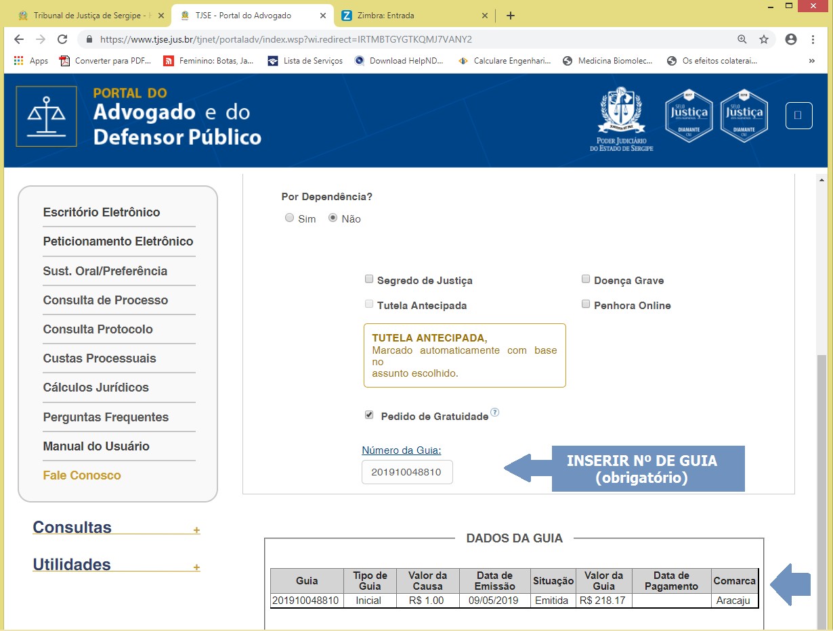Switch to the Zimbra: Entrada tab
Screen dimensions: 833x631
pos(414,16)
